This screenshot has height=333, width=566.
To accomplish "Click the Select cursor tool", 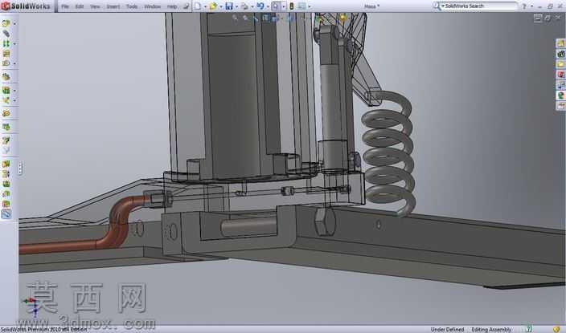I will point(276,6).
